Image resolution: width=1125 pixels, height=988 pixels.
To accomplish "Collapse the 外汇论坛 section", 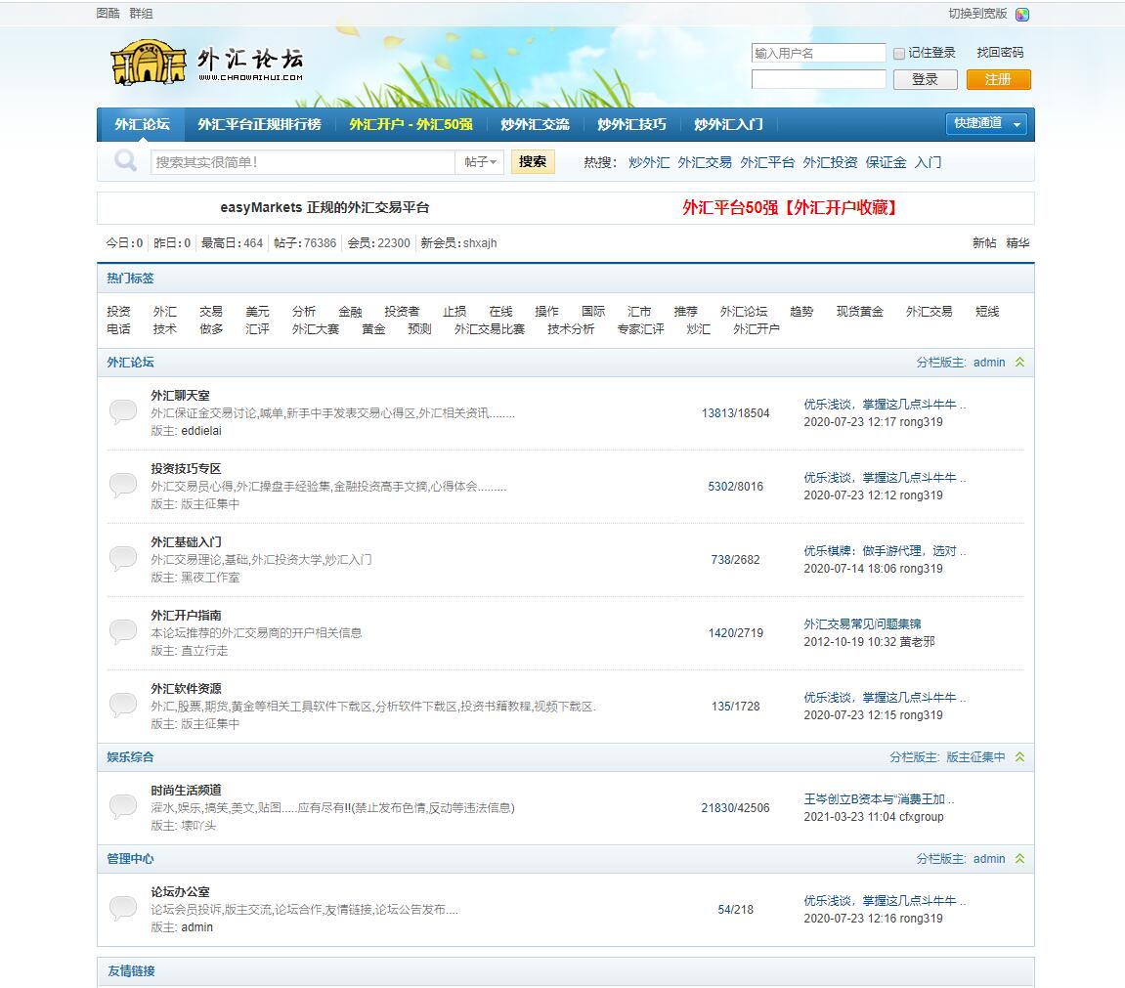I will pyautogui.click(x=1019, y=363).
